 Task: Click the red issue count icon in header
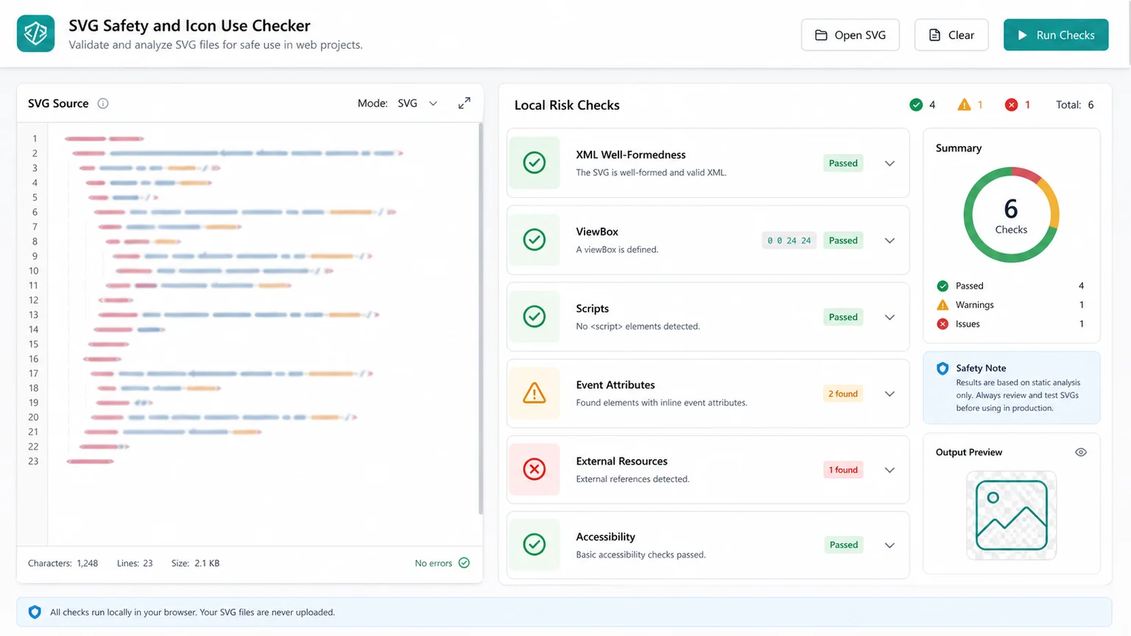1011,105
